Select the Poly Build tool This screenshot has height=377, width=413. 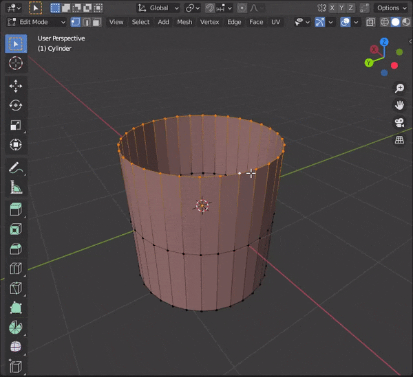pyautogui.click(x=16, y=308)
